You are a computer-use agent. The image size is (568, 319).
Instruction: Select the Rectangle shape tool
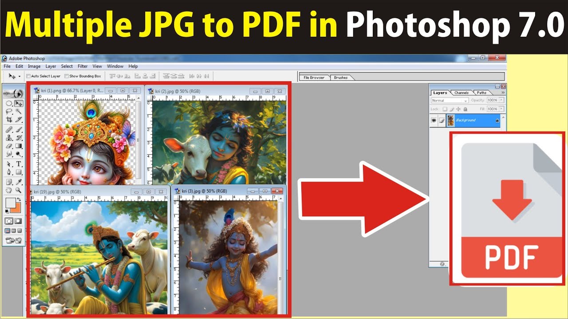(19, 172)
